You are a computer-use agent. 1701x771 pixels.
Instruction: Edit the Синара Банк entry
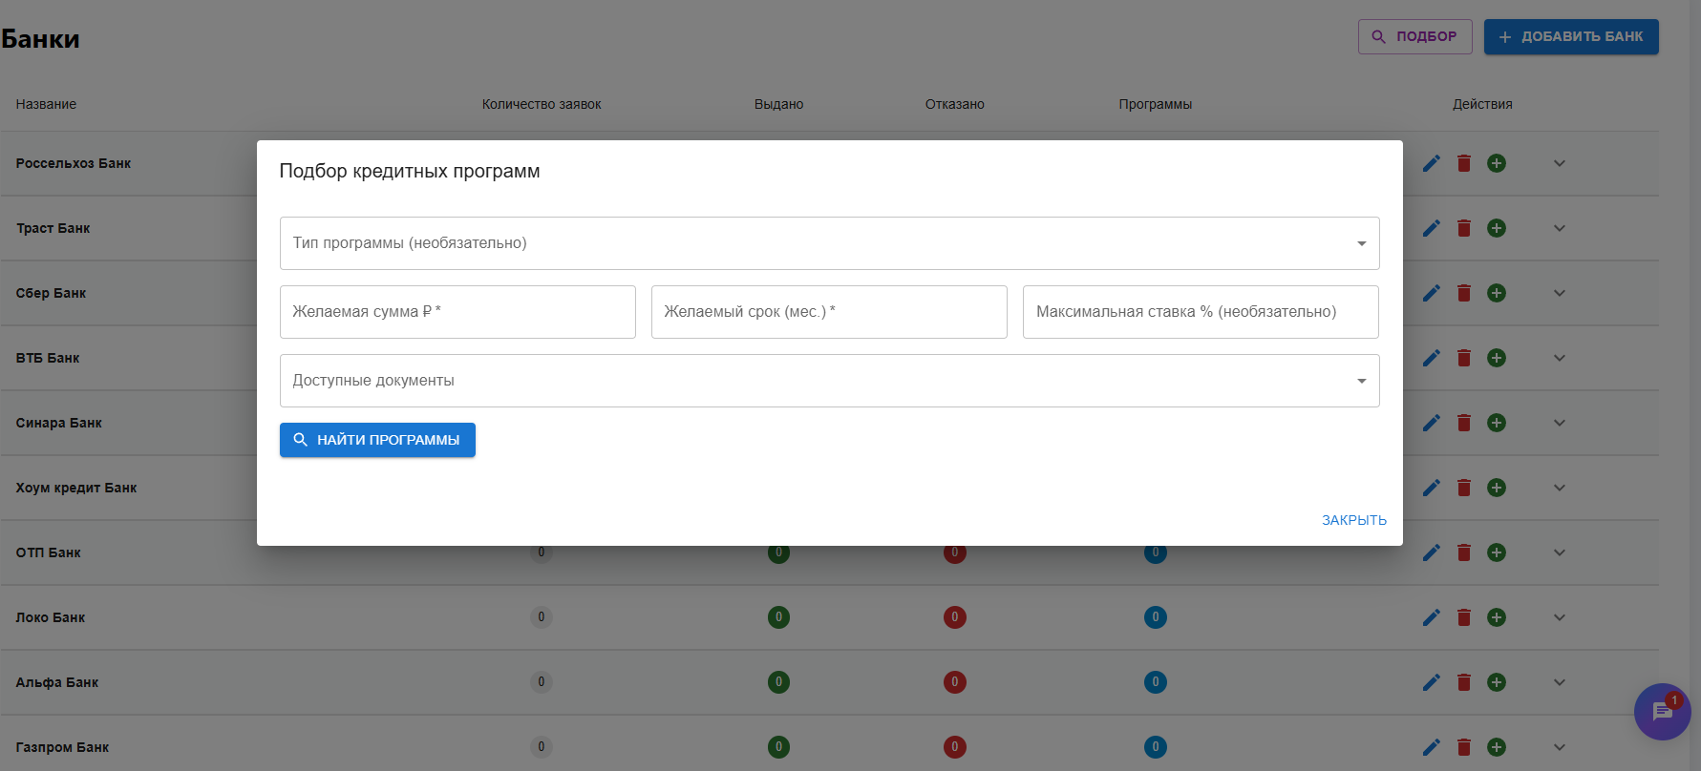coord(1431,423)
